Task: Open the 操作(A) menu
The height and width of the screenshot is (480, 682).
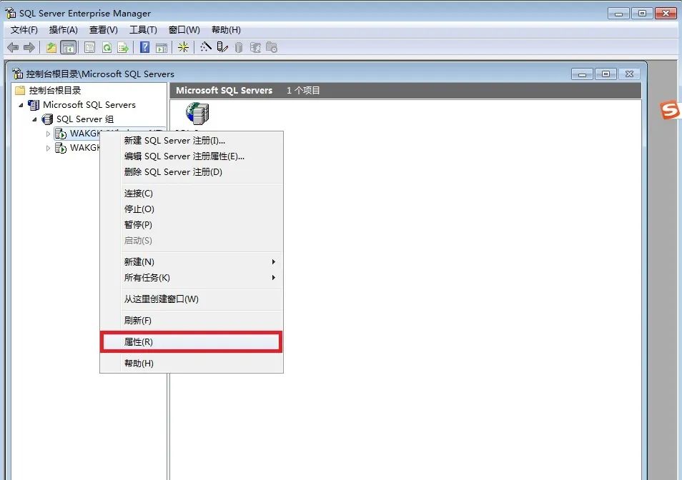Action: coord(64,30)
